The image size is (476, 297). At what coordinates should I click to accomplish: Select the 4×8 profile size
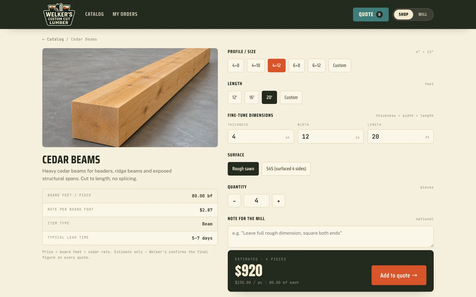pos(236,65)
